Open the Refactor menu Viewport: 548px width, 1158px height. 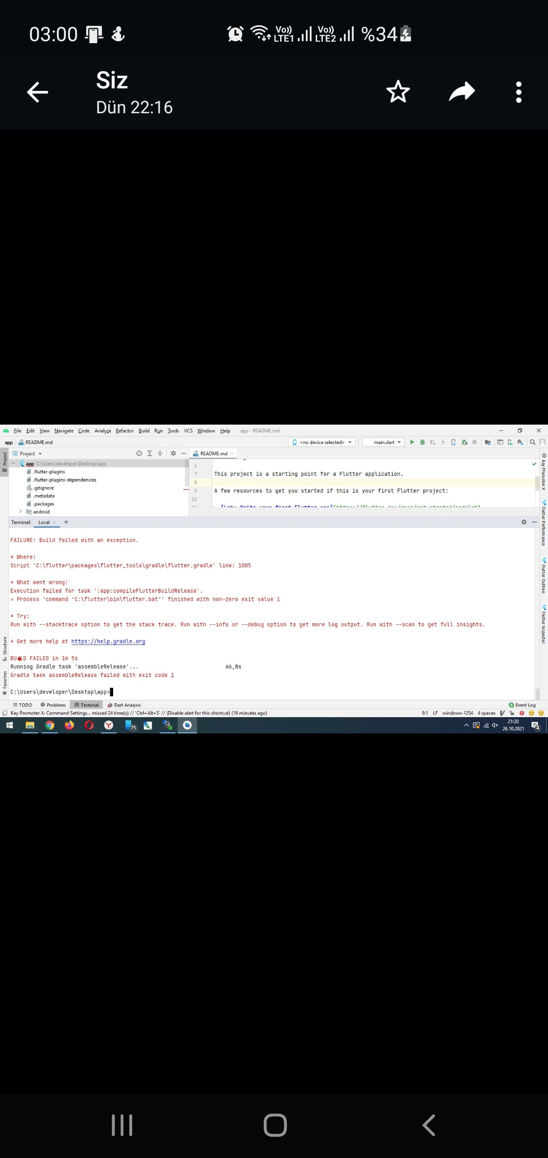(125, 431)
